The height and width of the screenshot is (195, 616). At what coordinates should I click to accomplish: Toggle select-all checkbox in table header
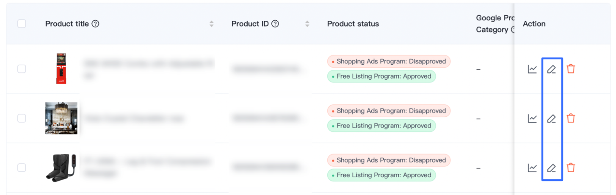tap(22, 24)
